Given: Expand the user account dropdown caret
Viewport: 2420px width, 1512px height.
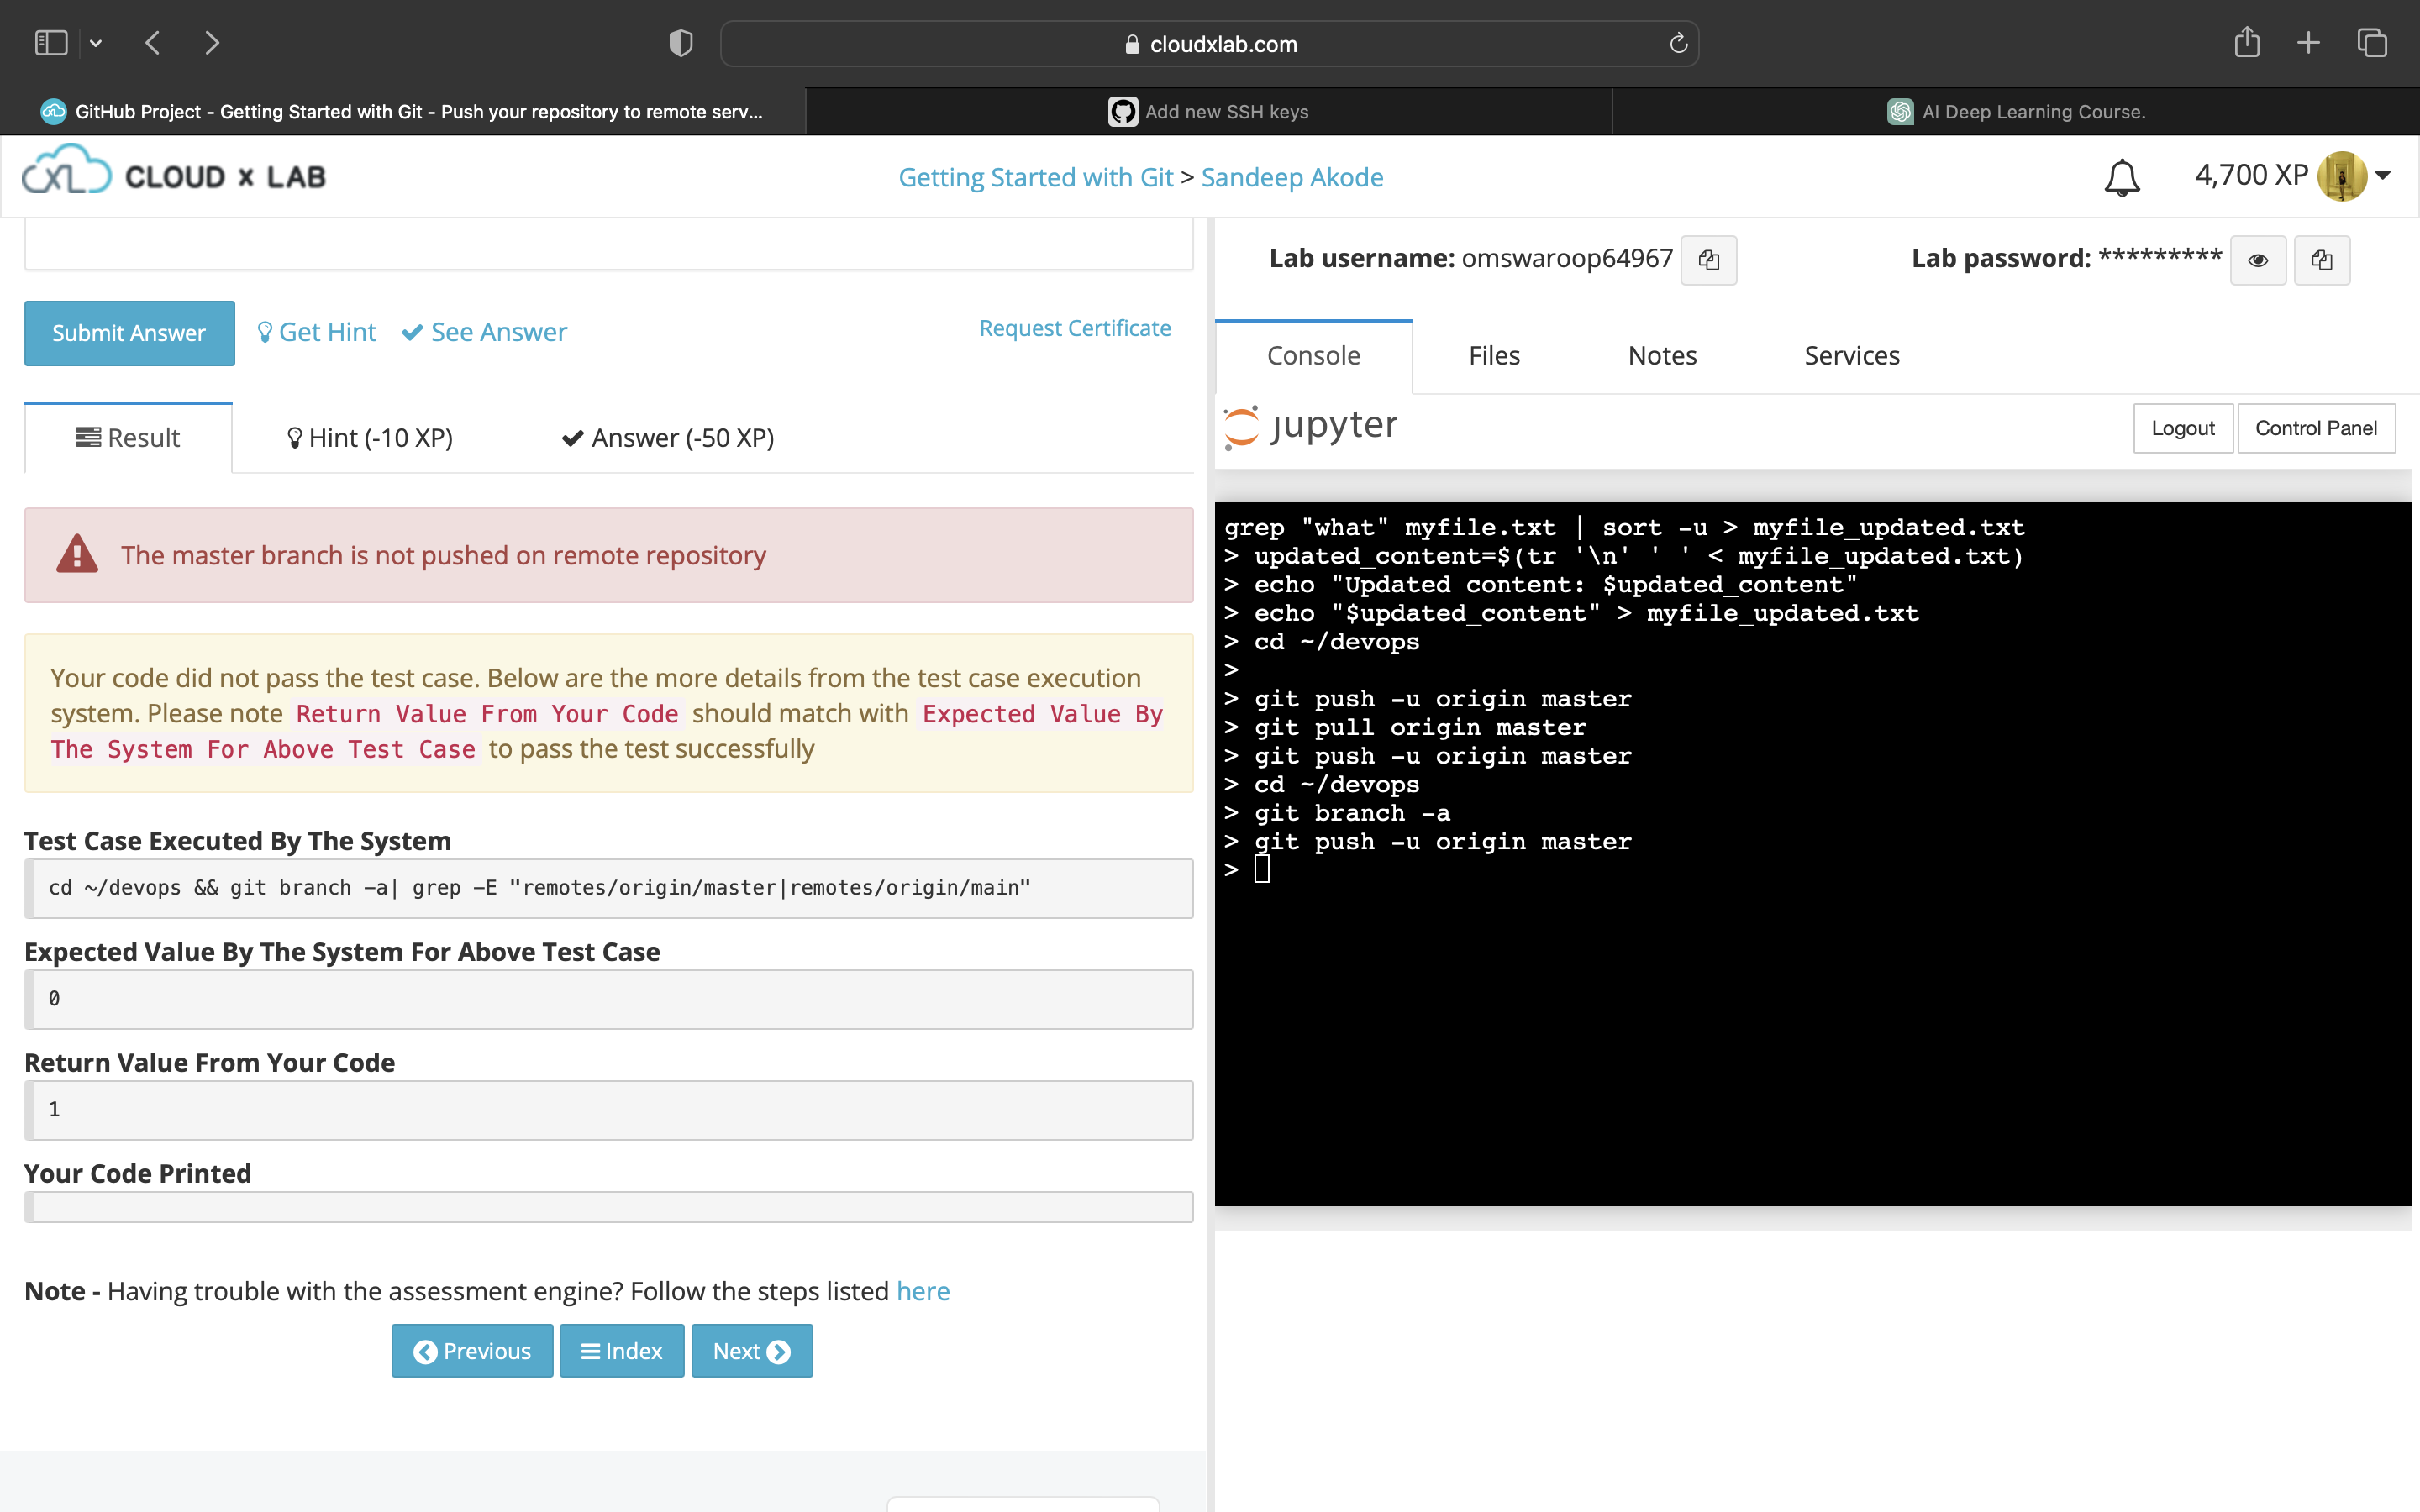Looking at the screenshot, I should (2383, 175).
